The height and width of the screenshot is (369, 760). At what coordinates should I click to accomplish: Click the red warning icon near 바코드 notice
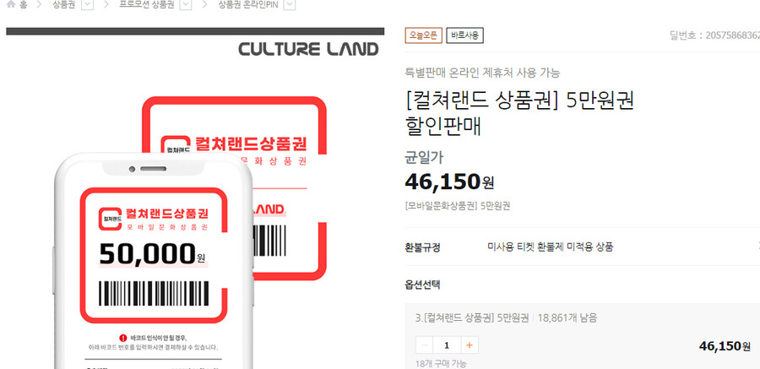[122, 338]
